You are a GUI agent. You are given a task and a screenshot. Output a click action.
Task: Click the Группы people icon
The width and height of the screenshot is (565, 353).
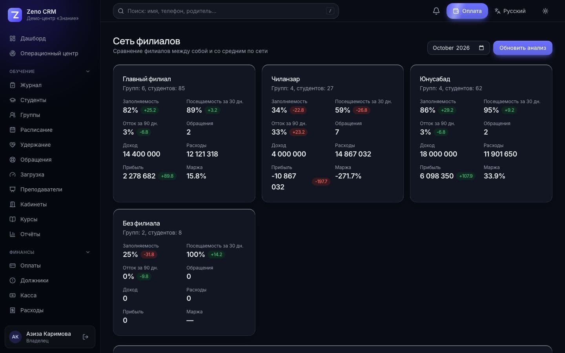click(x=13, y=115)
